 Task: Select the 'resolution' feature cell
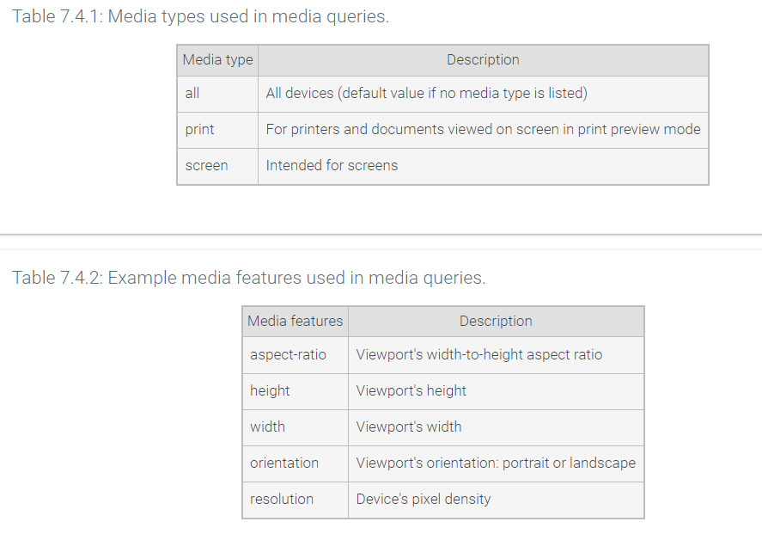282,499
